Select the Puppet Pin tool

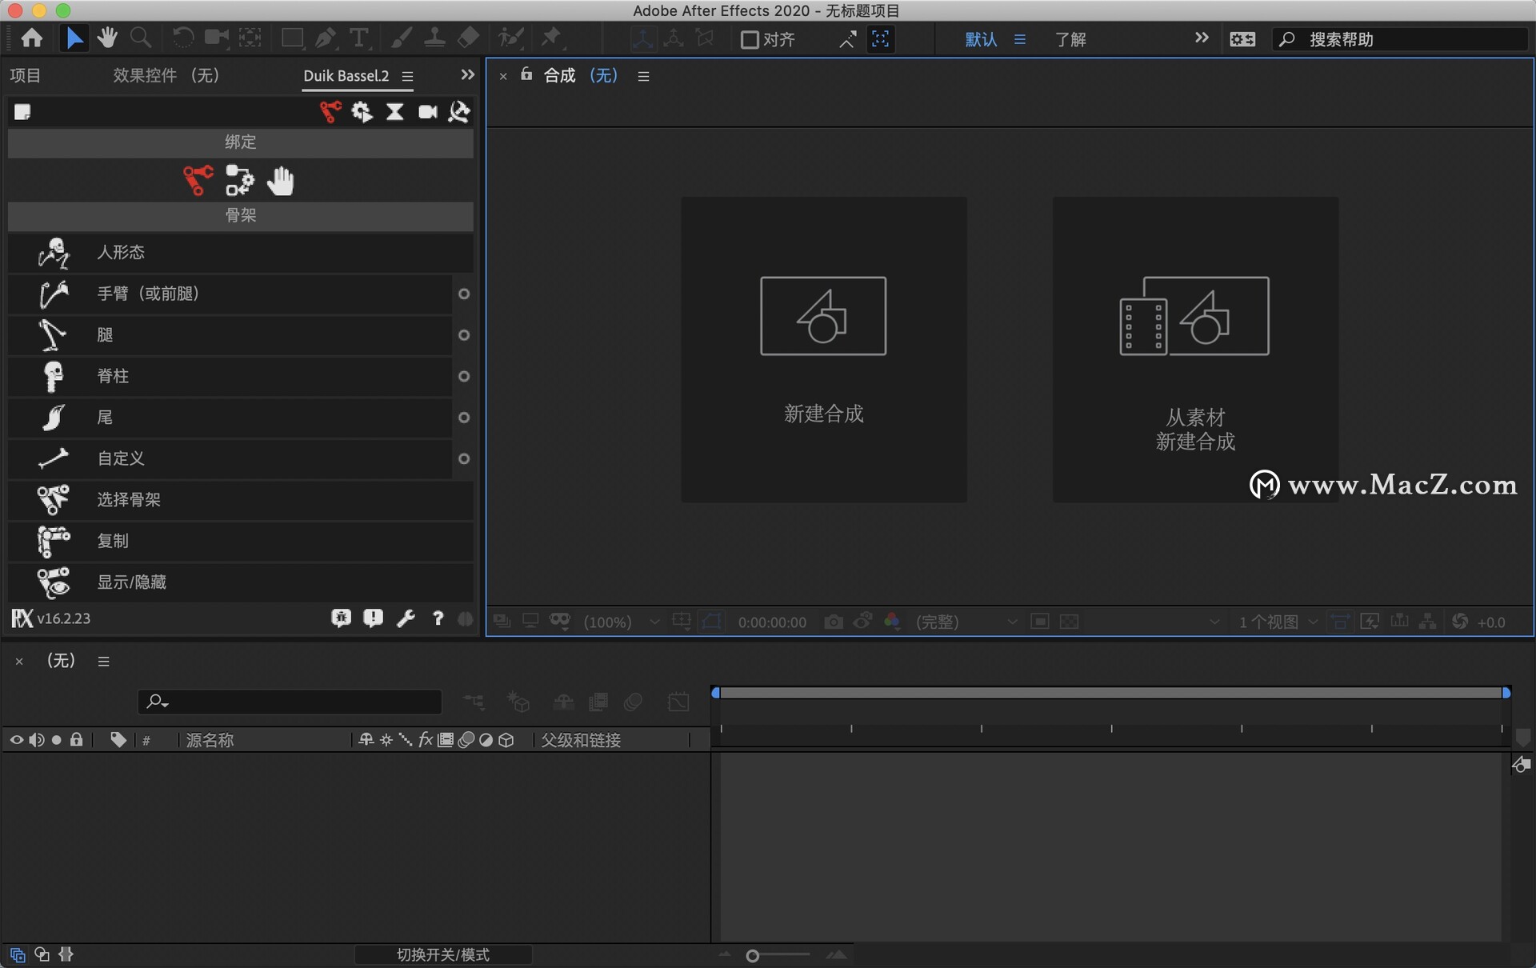click(x=551, y=38)
